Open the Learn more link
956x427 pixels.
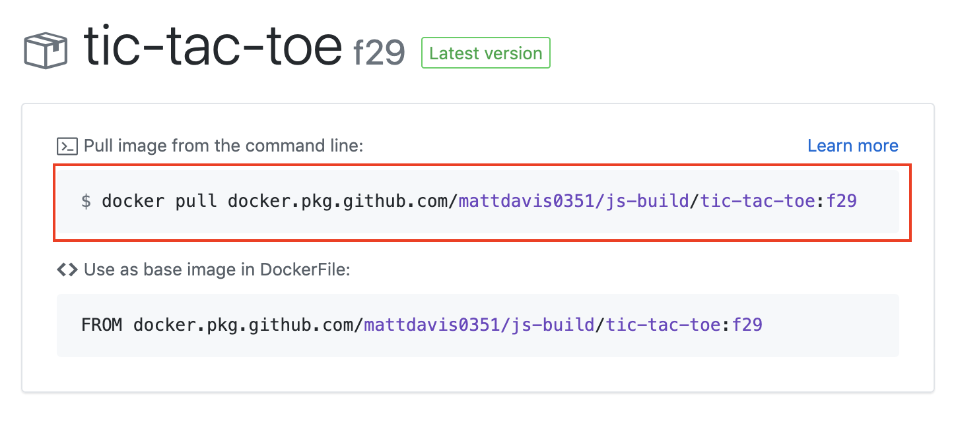852,146
